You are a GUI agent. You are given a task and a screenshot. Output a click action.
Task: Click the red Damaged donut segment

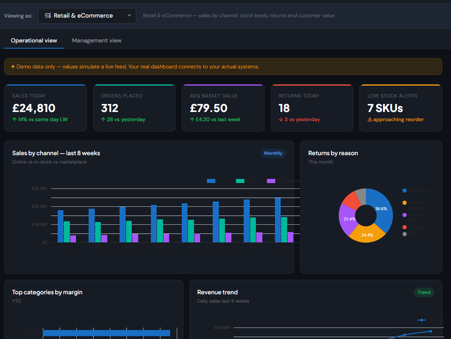350,201
